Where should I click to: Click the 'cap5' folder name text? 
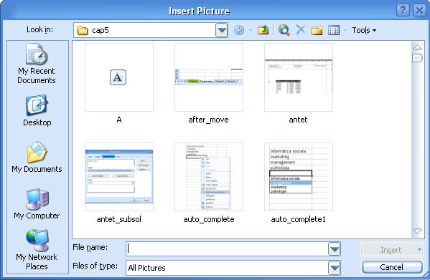101,30
